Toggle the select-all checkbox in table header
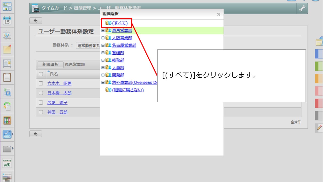 pos(41,74)
